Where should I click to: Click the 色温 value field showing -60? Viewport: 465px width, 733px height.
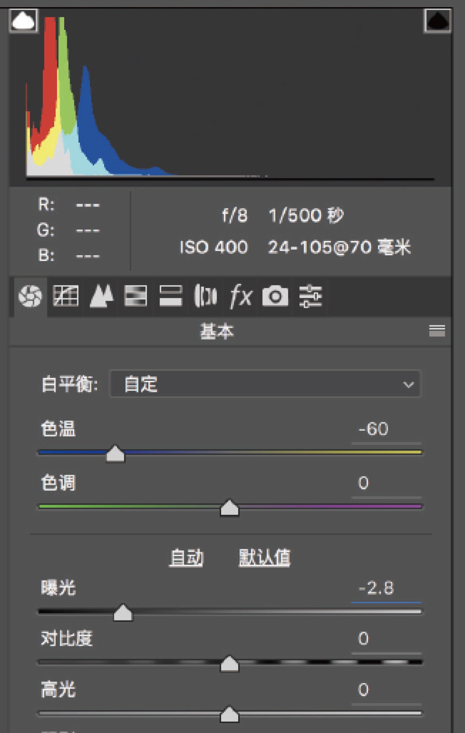387,429
